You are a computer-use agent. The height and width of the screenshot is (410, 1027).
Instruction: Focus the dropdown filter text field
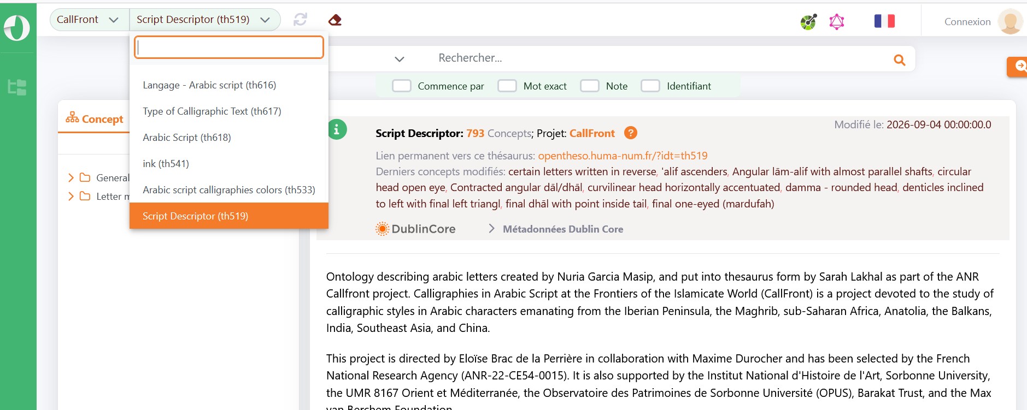(229, 47)
